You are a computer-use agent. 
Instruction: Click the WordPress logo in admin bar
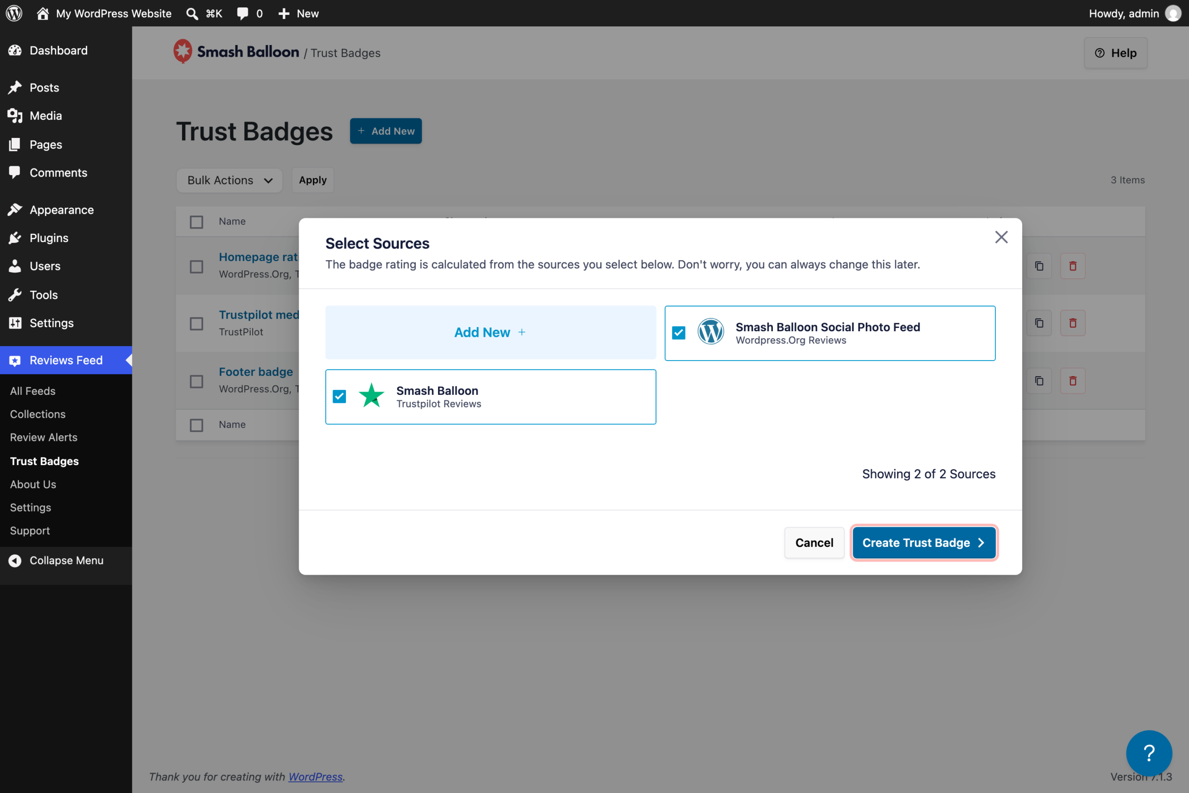point(14,13)
